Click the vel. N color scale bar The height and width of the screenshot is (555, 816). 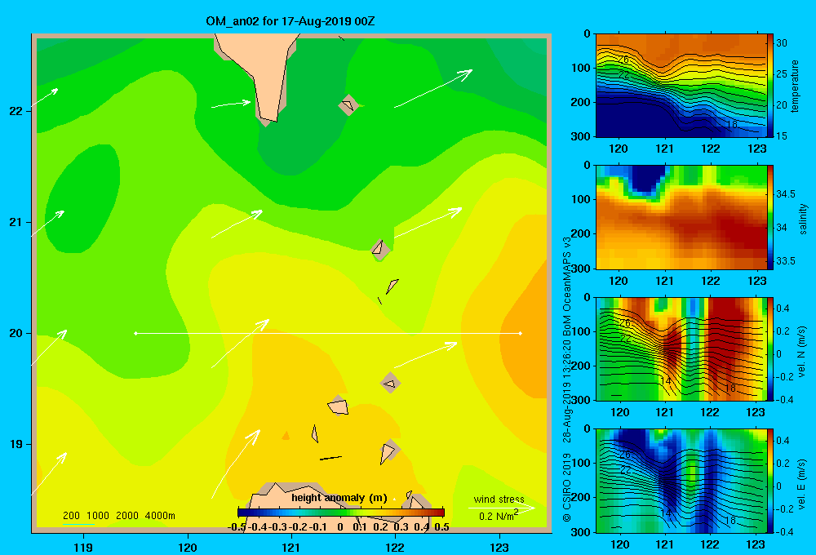pos(770,349)
